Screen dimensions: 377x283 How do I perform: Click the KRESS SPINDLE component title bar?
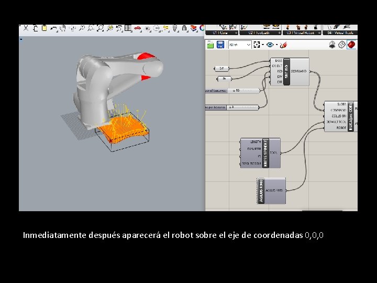click(265, 153)
